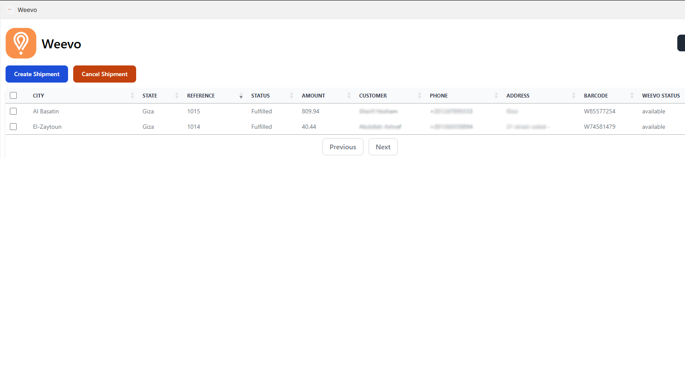The height and width of the screenshot is (385, 685).
Task: Click the Create Shipment button
Action: [37, 74]
